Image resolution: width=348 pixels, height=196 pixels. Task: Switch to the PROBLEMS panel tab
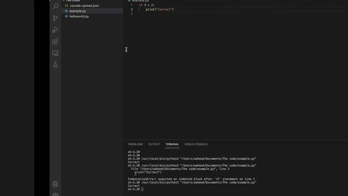(x=135, y=144)
